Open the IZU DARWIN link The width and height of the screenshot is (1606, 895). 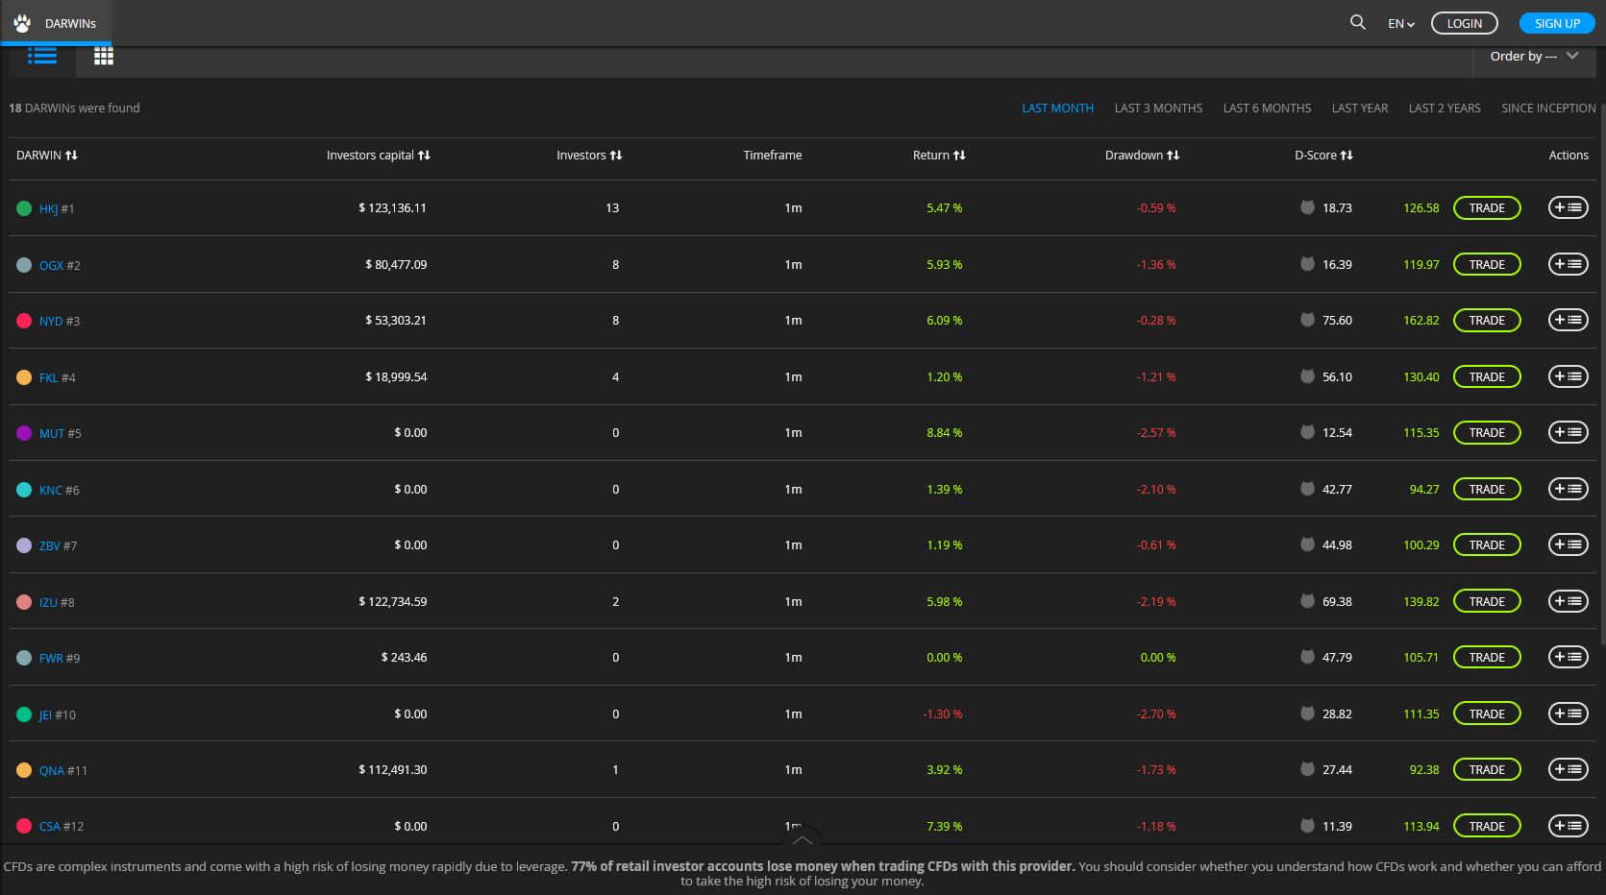[x=48, y=603]
